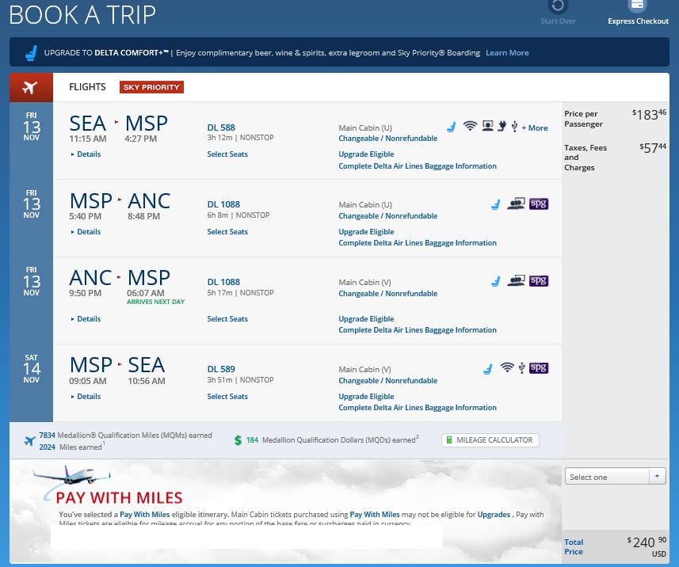679x567 pixels.
Task: Expand Details for the SEA to MSP flight
Action: click(88, 154)
